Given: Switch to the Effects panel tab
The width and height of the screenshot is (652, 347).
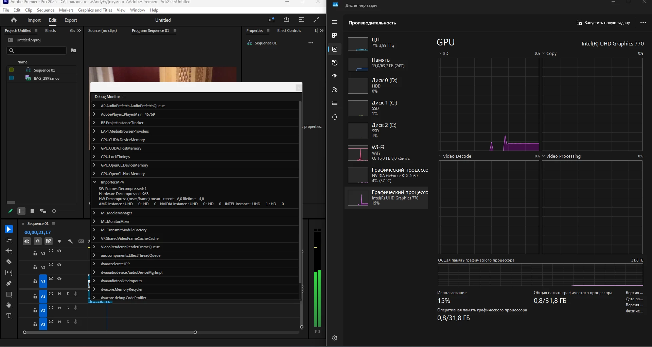Looking at the screenshot, I should 51,31.
